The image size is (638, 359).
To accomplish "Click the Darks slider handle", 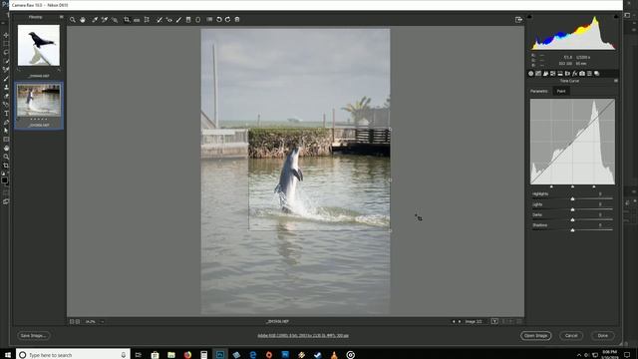I will [x=572, y=219].
